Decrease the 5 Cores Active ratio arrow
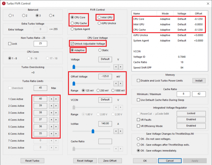Viewport: 212px width, 165px height. pos(51,127)
